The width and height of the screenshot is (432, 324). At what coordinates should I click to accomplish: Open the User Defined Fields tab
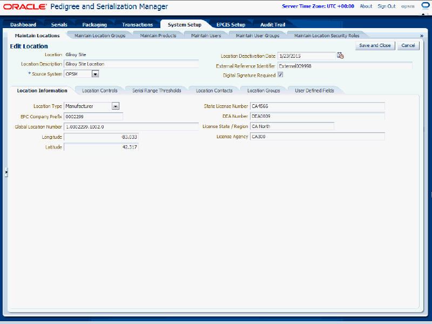pyautogui.click(x=314, y=90)
